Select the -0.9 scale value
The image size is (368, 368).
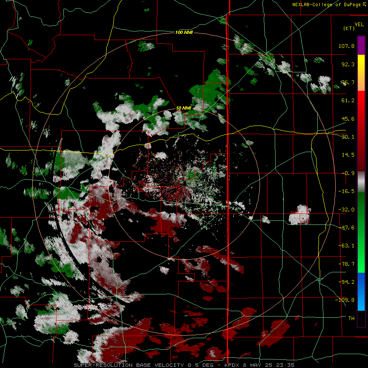(348, 173)
